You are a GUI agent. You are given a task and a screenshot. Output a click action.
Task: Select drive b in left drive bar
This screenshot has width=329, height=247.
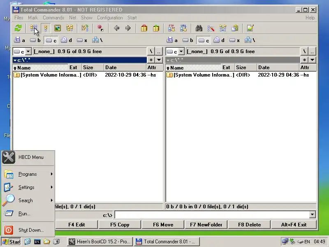35,40
